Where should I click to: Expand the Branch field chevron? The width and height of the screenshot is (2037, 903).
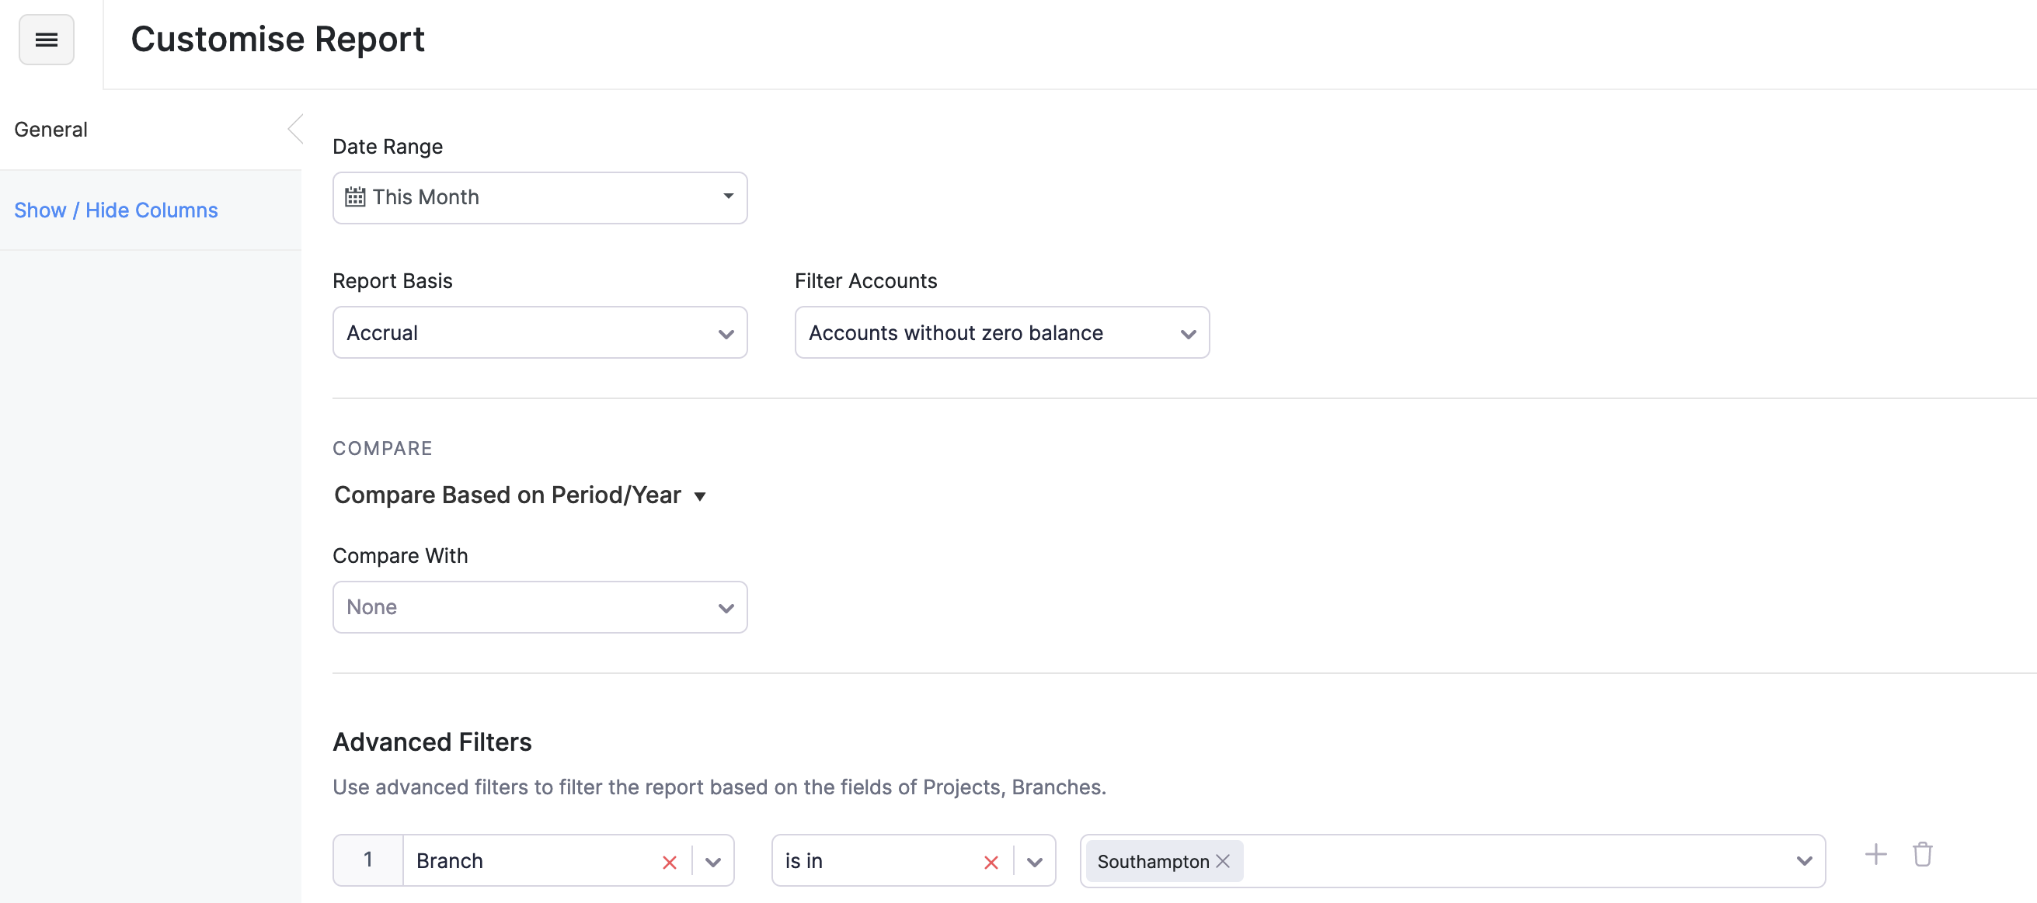click(712, 862)
